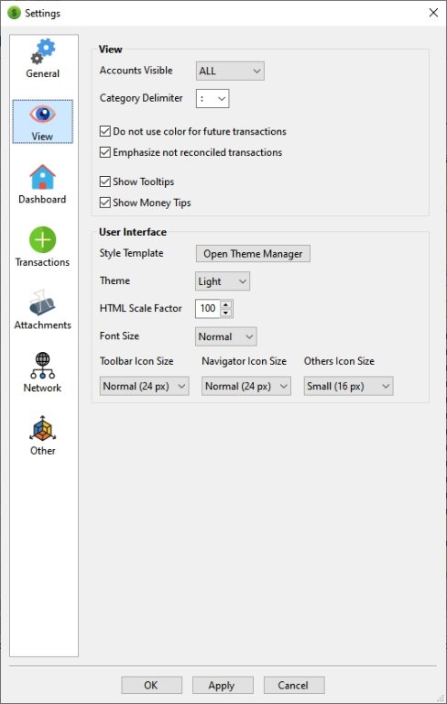Click the Open Theme Manager button
The image size is (447, 704).
point(253,254)
